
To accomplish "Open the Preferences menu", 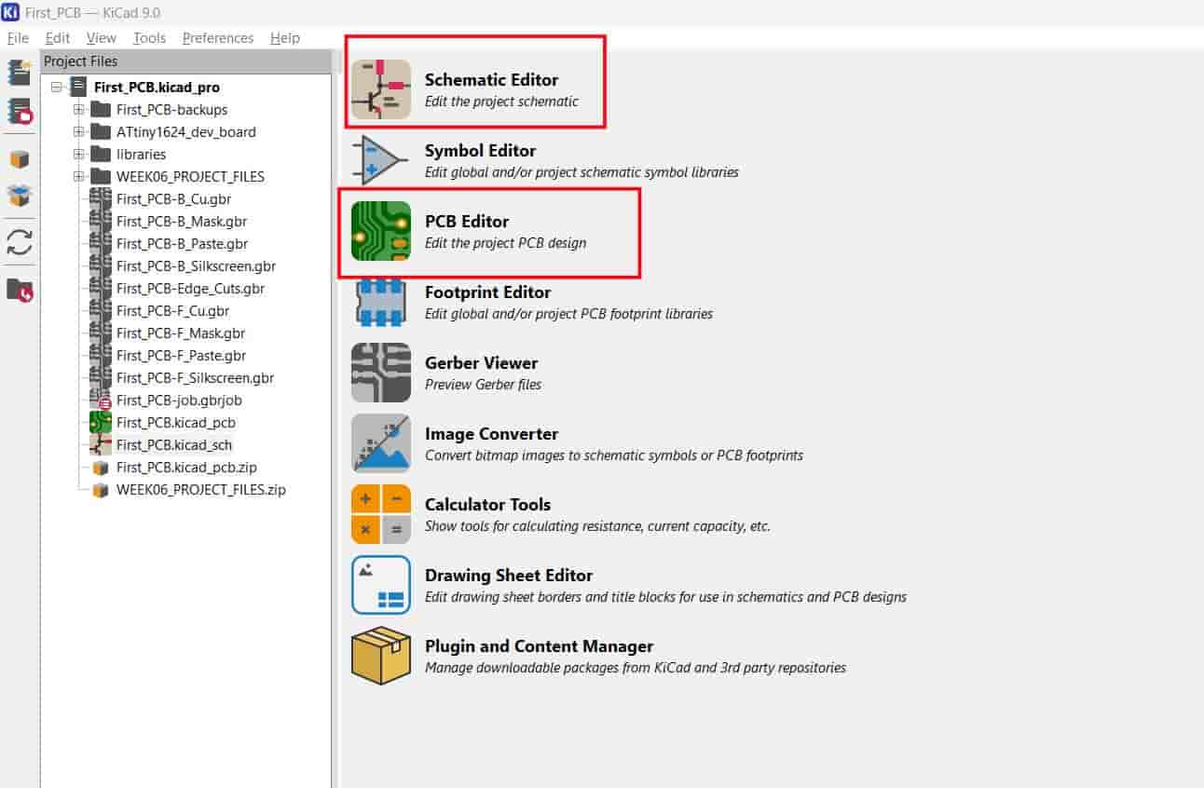I will 218,38.
